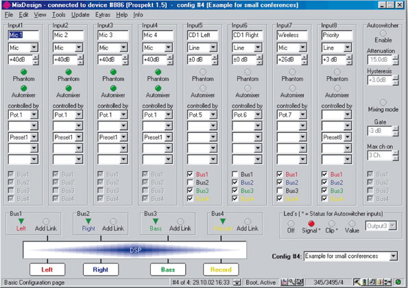Open the View menu
The height and width of the screenshot is (288, 408).
[x=40, y=15]
